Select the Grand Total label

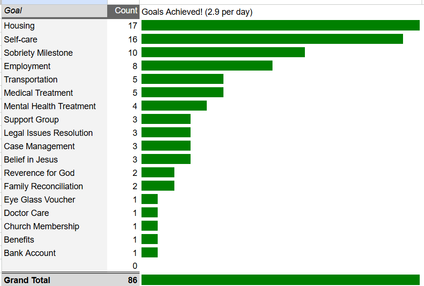coord(27,280)
